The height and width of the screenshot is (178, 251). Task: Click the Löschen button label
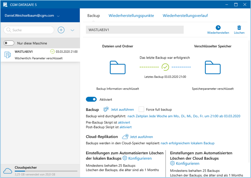[x=239, y=33]
